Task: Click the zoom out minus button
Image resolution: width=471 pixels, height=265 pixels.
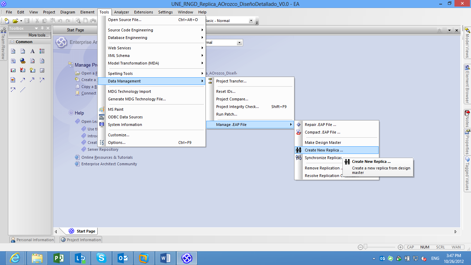Action: click(x=360, y=247)
